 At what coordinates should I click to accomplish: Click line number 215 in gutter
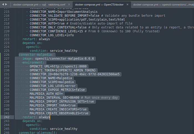pos(7,12)
